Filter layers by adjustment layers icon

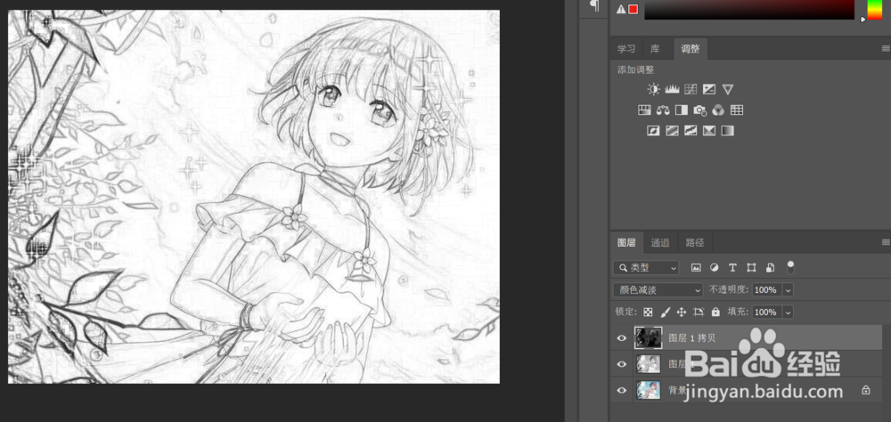click(715, 267)
